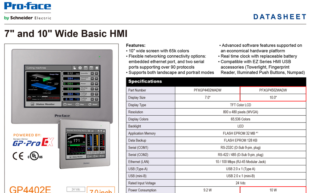Click the 'Backlight' row label
Viewport: 309px width, 193px height.
tap(135, 126)
